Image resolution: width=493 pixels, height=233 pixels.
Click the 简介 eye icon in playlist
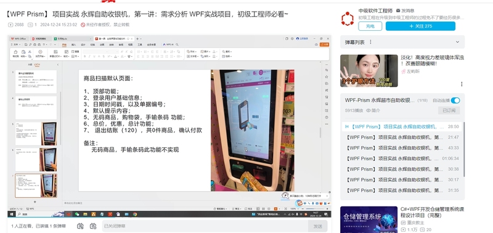coord(369,110)
